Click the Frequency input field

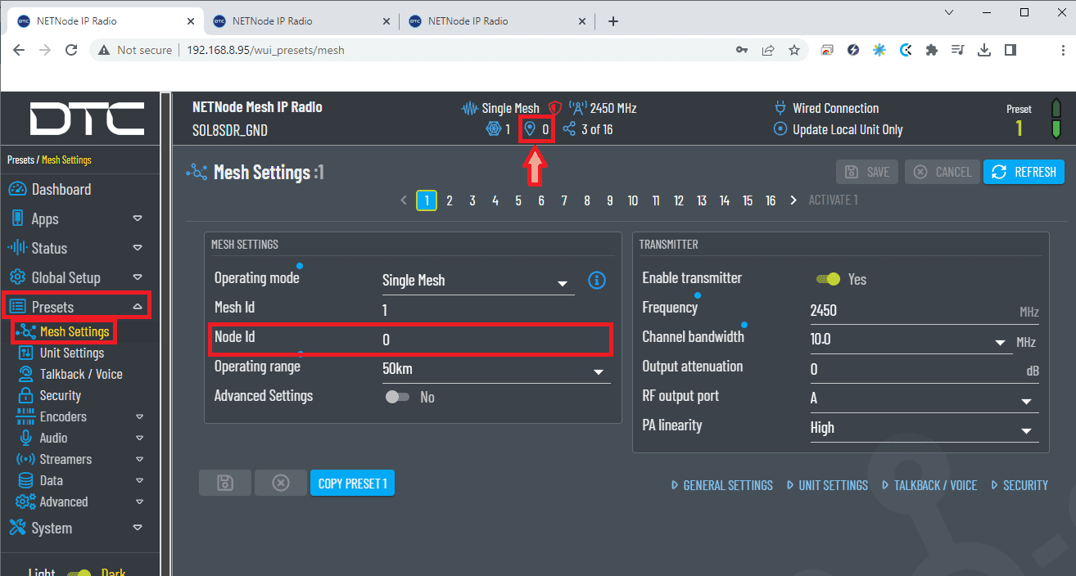pos(909,311)
